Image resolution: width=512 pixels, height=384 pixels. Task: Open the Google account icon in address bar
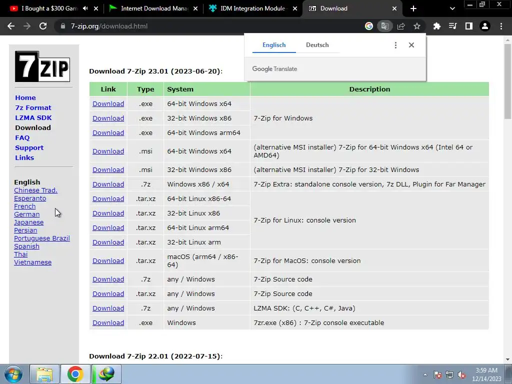coord(369,26)
